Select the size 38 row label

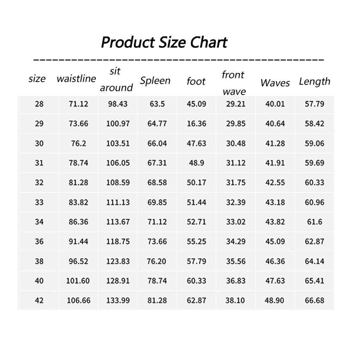[39, 261]
